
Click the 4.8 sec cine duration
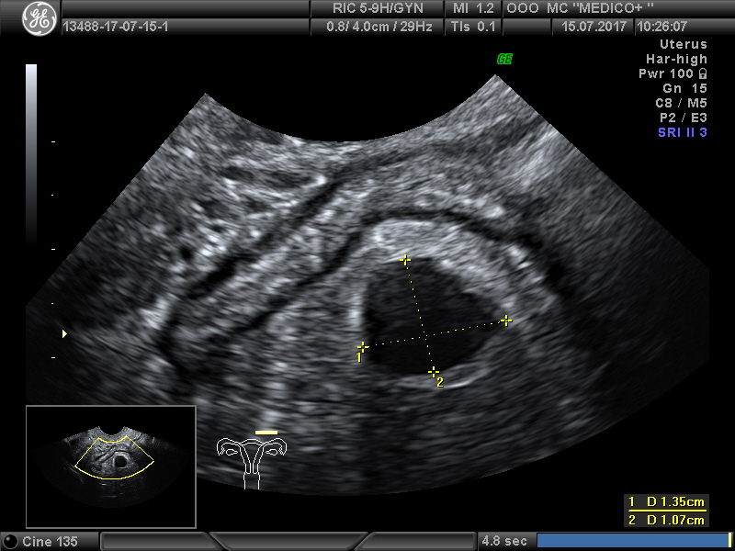tap(503, 541)
